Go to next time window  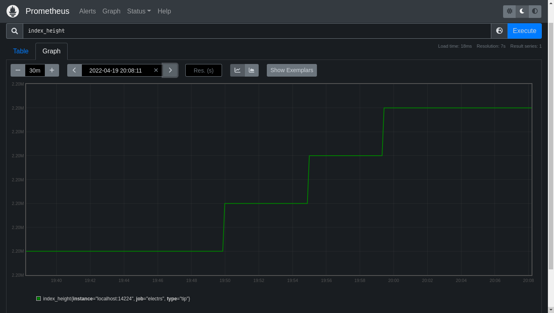tap(170, 70)
